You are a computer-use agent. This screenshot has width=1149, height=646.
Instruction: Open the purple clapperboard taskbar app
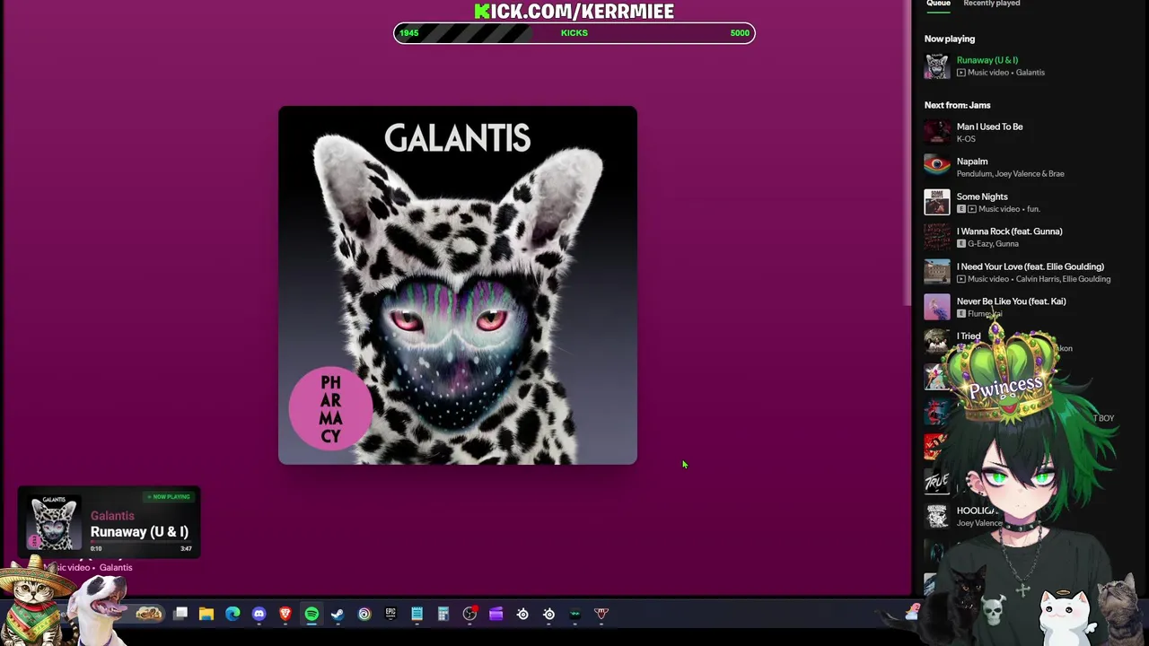pyautogui.click(x=496, y=614)
